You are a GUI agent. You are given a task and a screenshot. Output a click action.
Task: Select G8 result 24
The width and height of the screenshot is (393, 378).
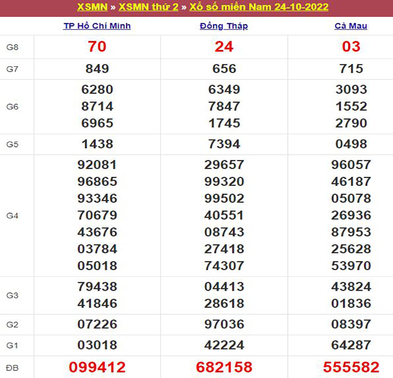(224, 47)
